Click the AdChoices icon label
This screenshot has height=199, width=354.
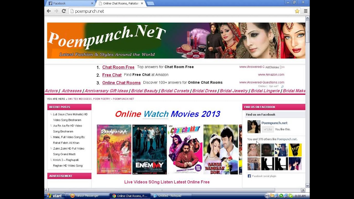tap(274, 67)
